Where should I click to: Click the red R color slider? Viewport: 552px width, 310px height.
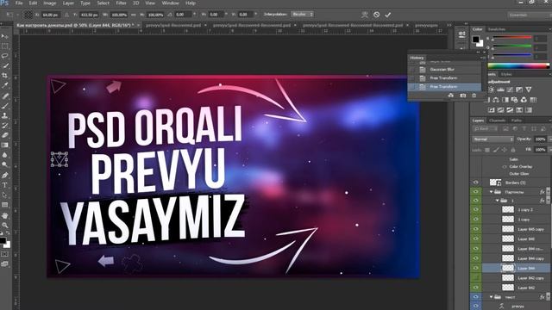pos(512,38)
